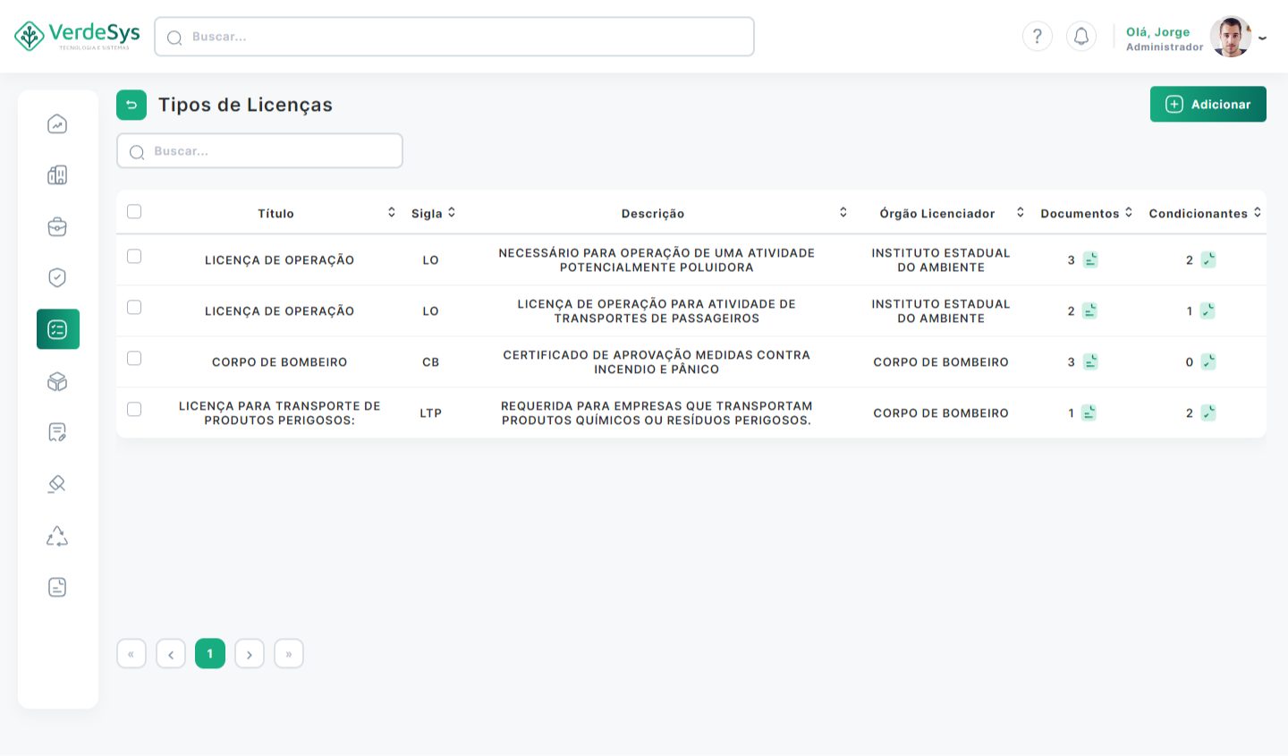1288x756 pixels.
Task: Open the briefcase icon in sidebar
Action: click(x=57, y=227)
